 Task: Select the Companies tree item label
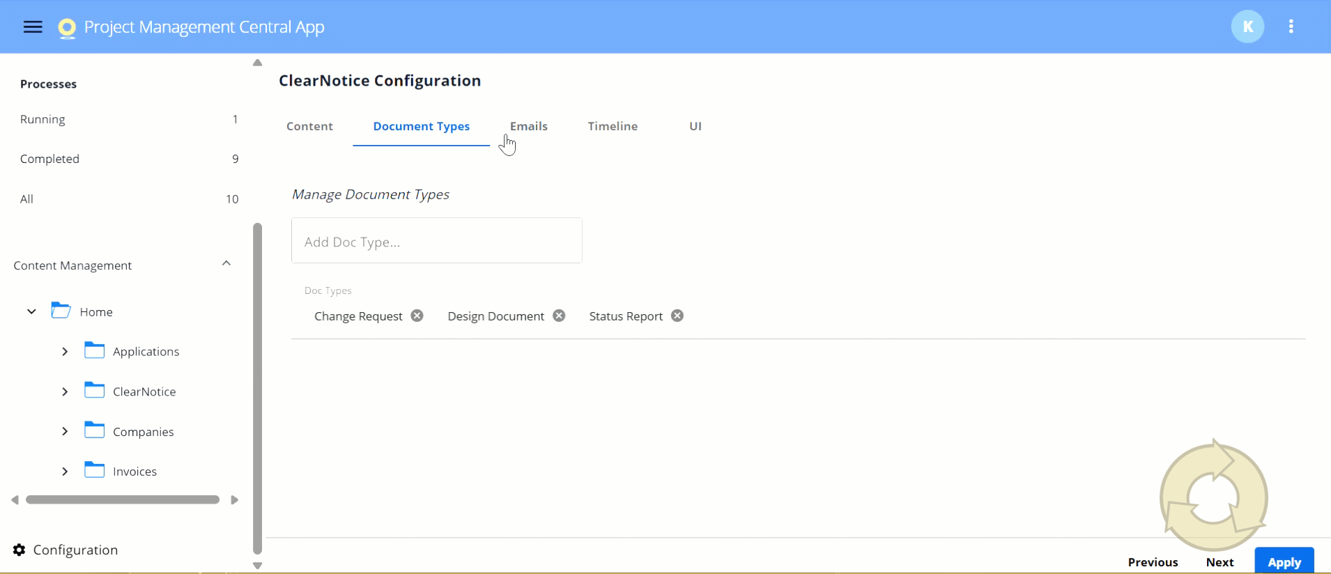[x=144, y=432]
